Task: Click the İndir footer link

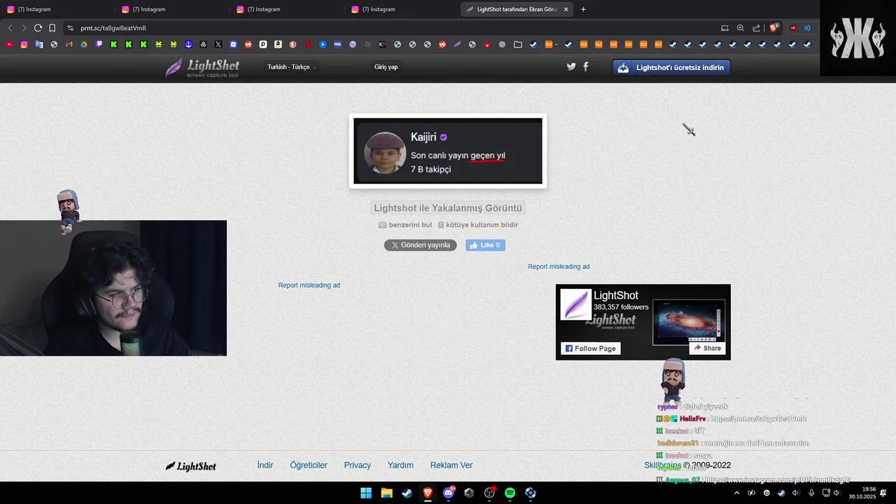Action: click(265, 465)
